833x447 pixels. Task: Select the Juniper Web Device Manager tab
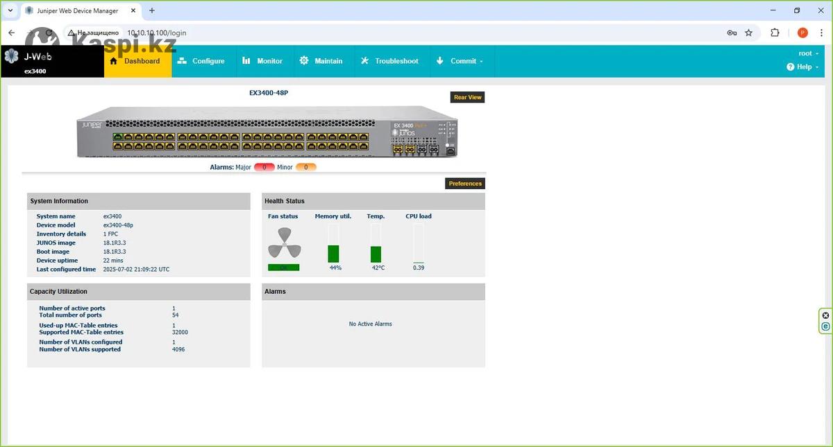pyautogui.click(x=80, y=10)
